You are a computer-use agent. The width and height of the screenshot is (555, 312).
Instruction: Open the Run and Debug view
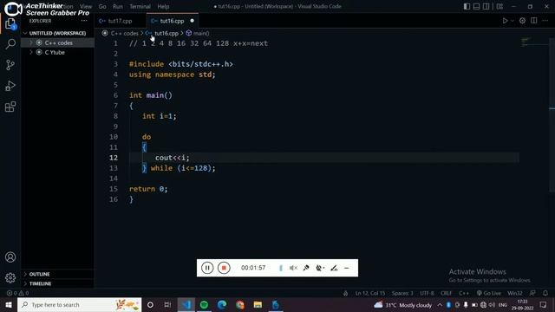pos(10,86)
